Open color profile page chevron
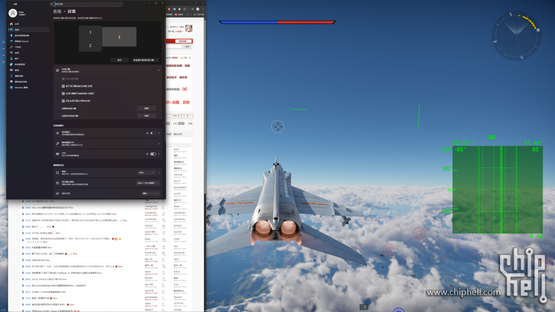555x312 pixels. [x=159, y=144]
